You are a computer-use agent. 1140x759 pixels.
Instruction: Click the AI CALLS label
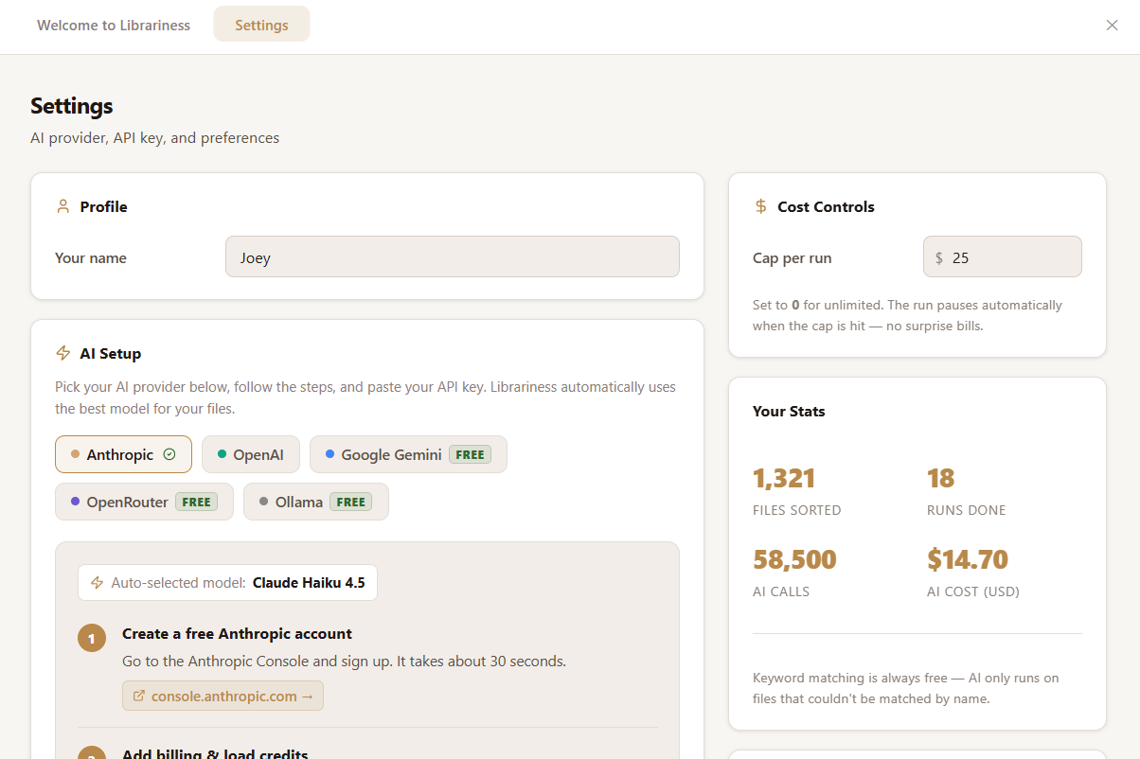coord(781,591)
